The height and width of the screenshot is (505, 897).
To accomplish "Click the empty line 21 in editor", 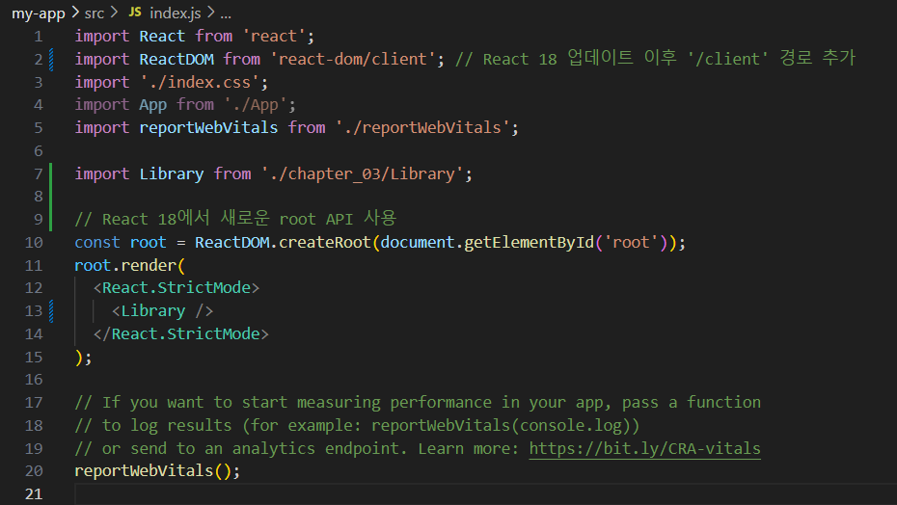I will tap(485, 494).
